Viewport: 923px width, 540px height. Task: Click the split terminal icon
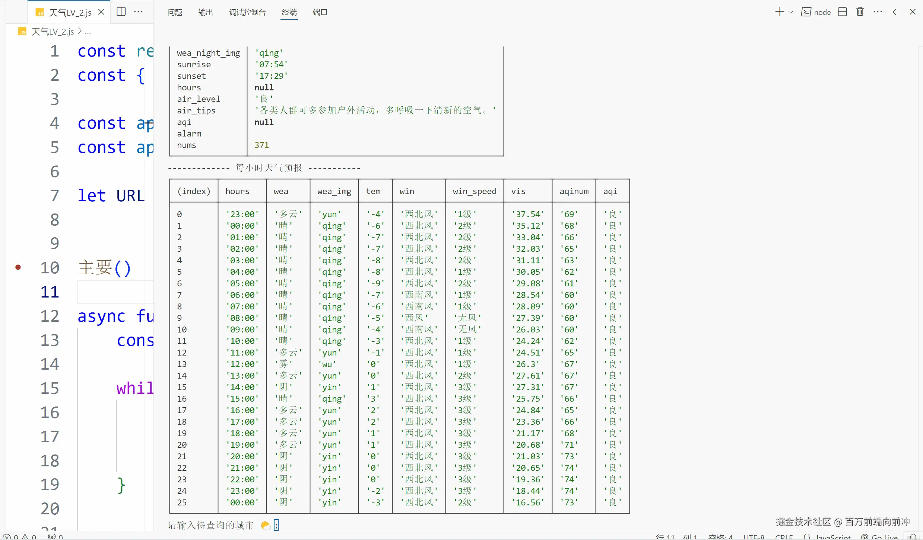tap(842, 12)
